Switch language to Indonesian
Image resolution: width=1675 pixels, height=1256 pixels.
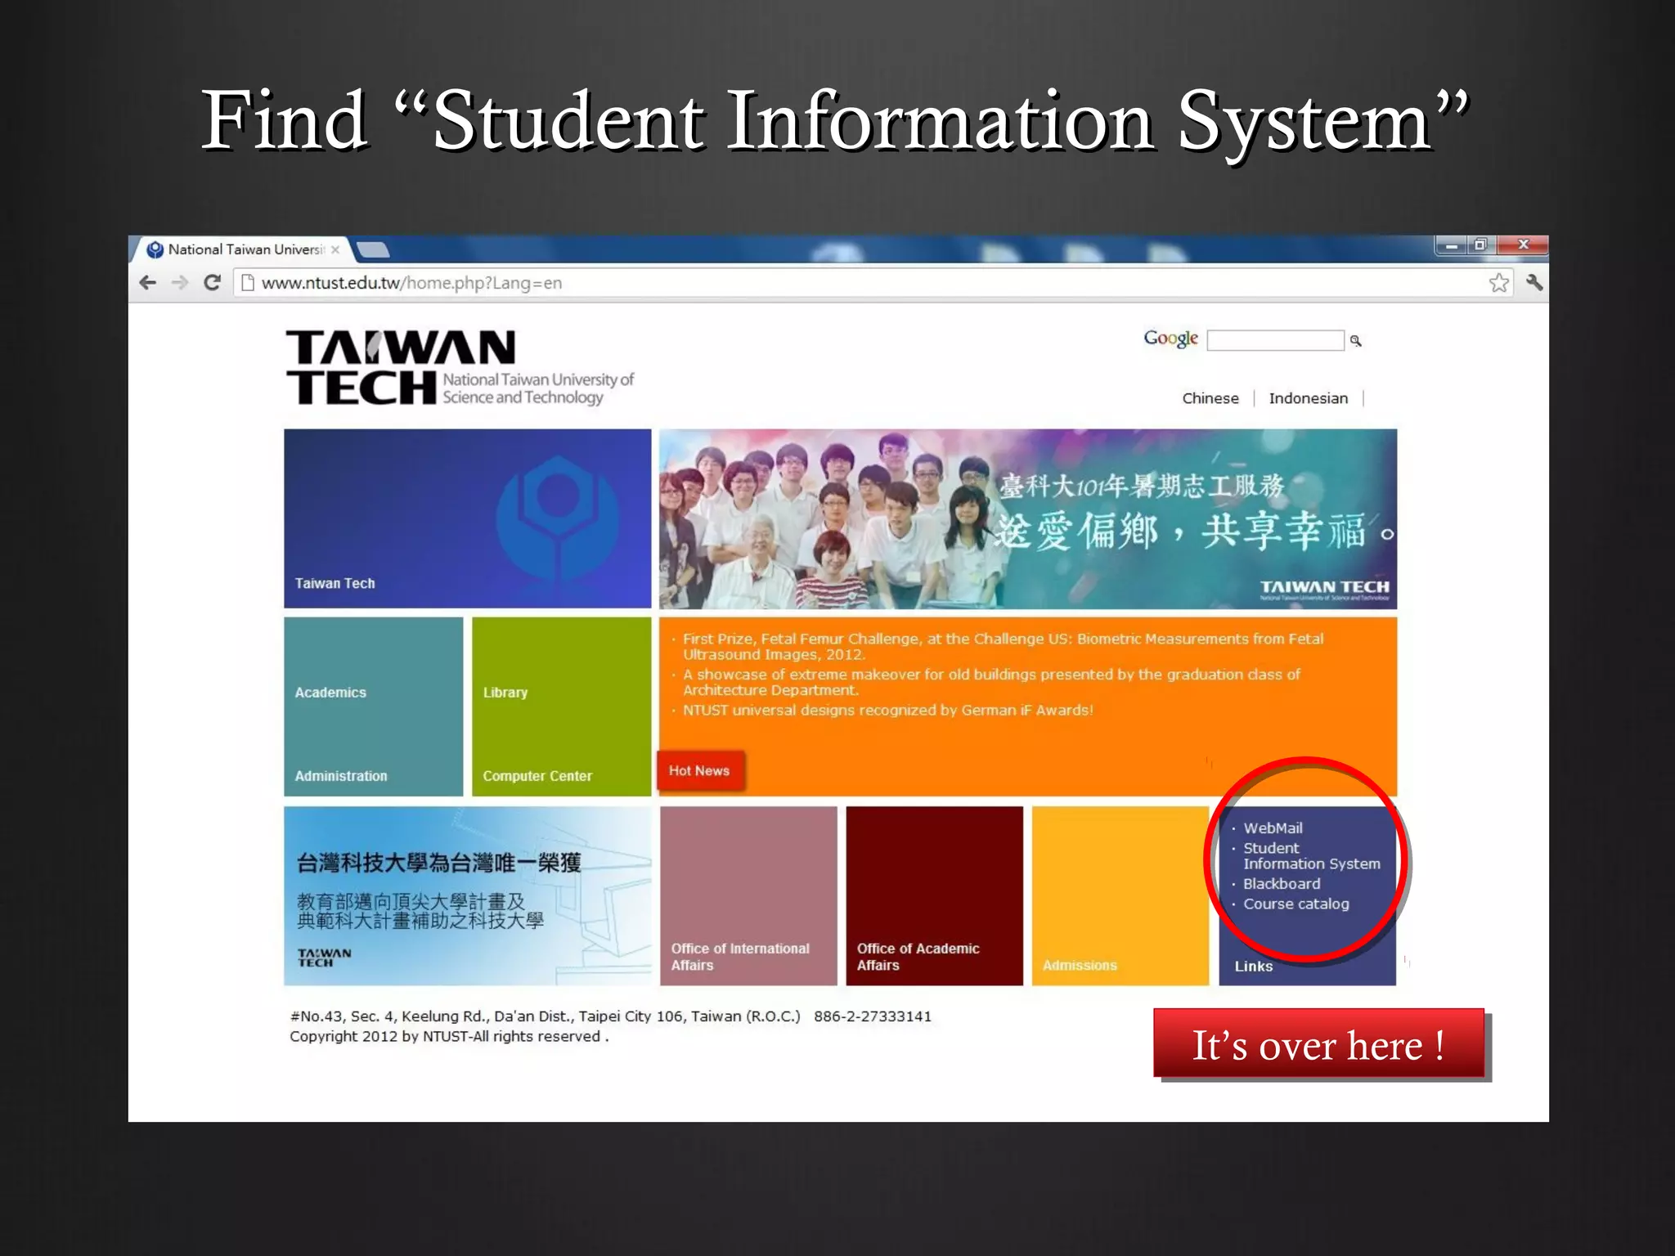(x=1308, y=398)
